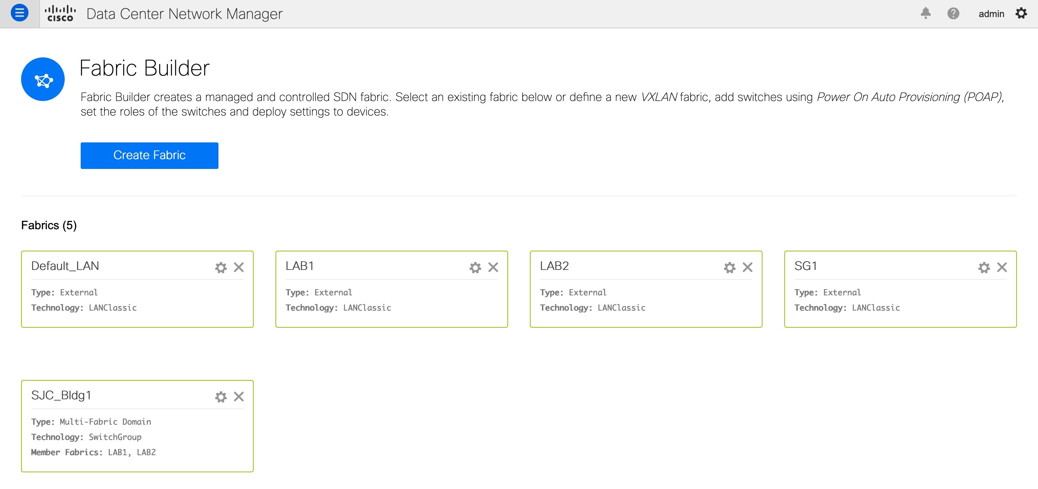1038x489 pixels.
Task: Open SG1 fabric settings gear
Action: tap(984, 267)
